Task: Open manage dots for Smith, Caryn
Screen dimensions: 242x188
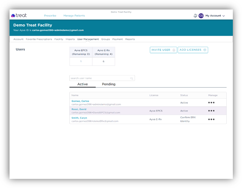Action: click(211, 119)
